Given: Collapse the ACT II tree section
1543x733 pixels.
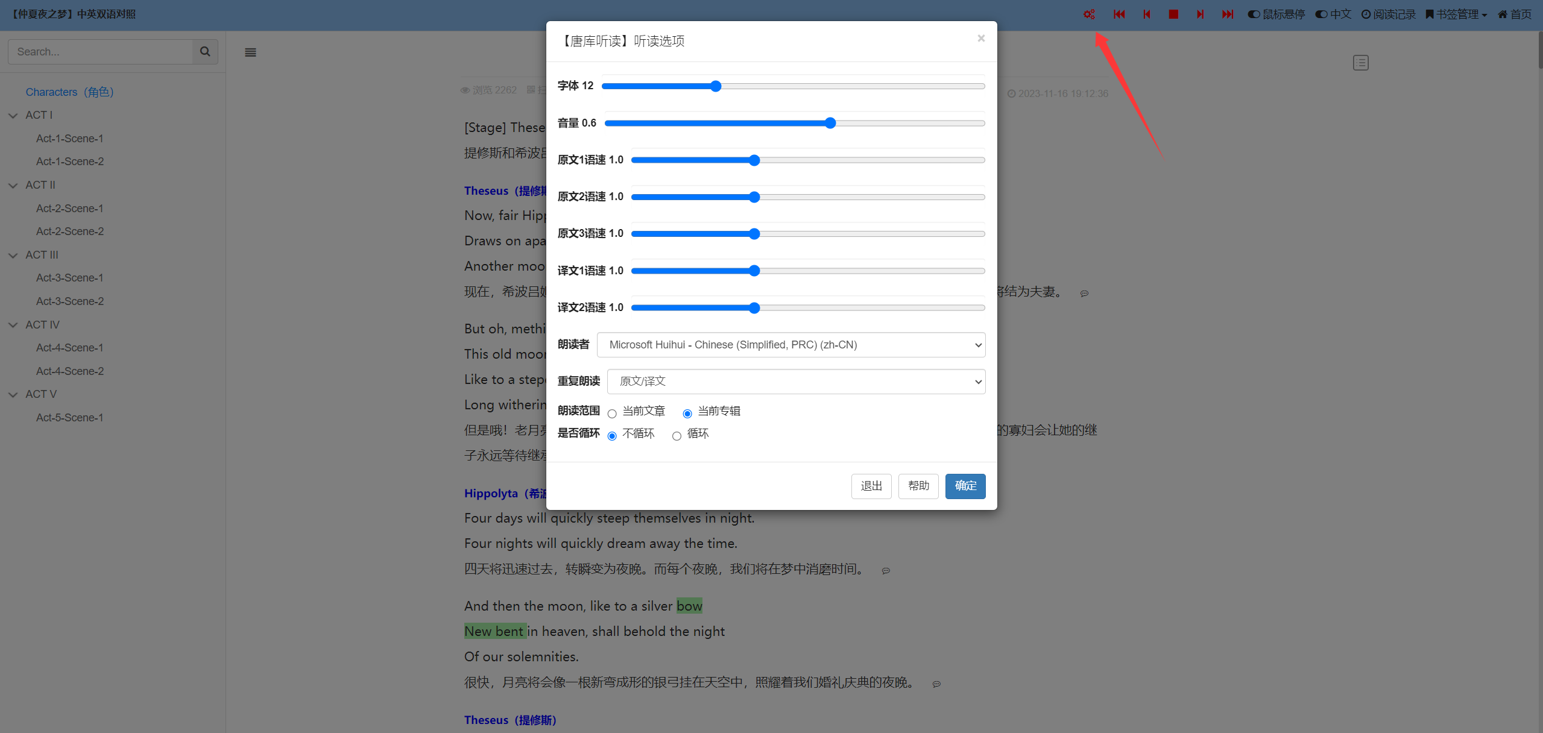Looking at the screenshot, I should tap(13, 186).
